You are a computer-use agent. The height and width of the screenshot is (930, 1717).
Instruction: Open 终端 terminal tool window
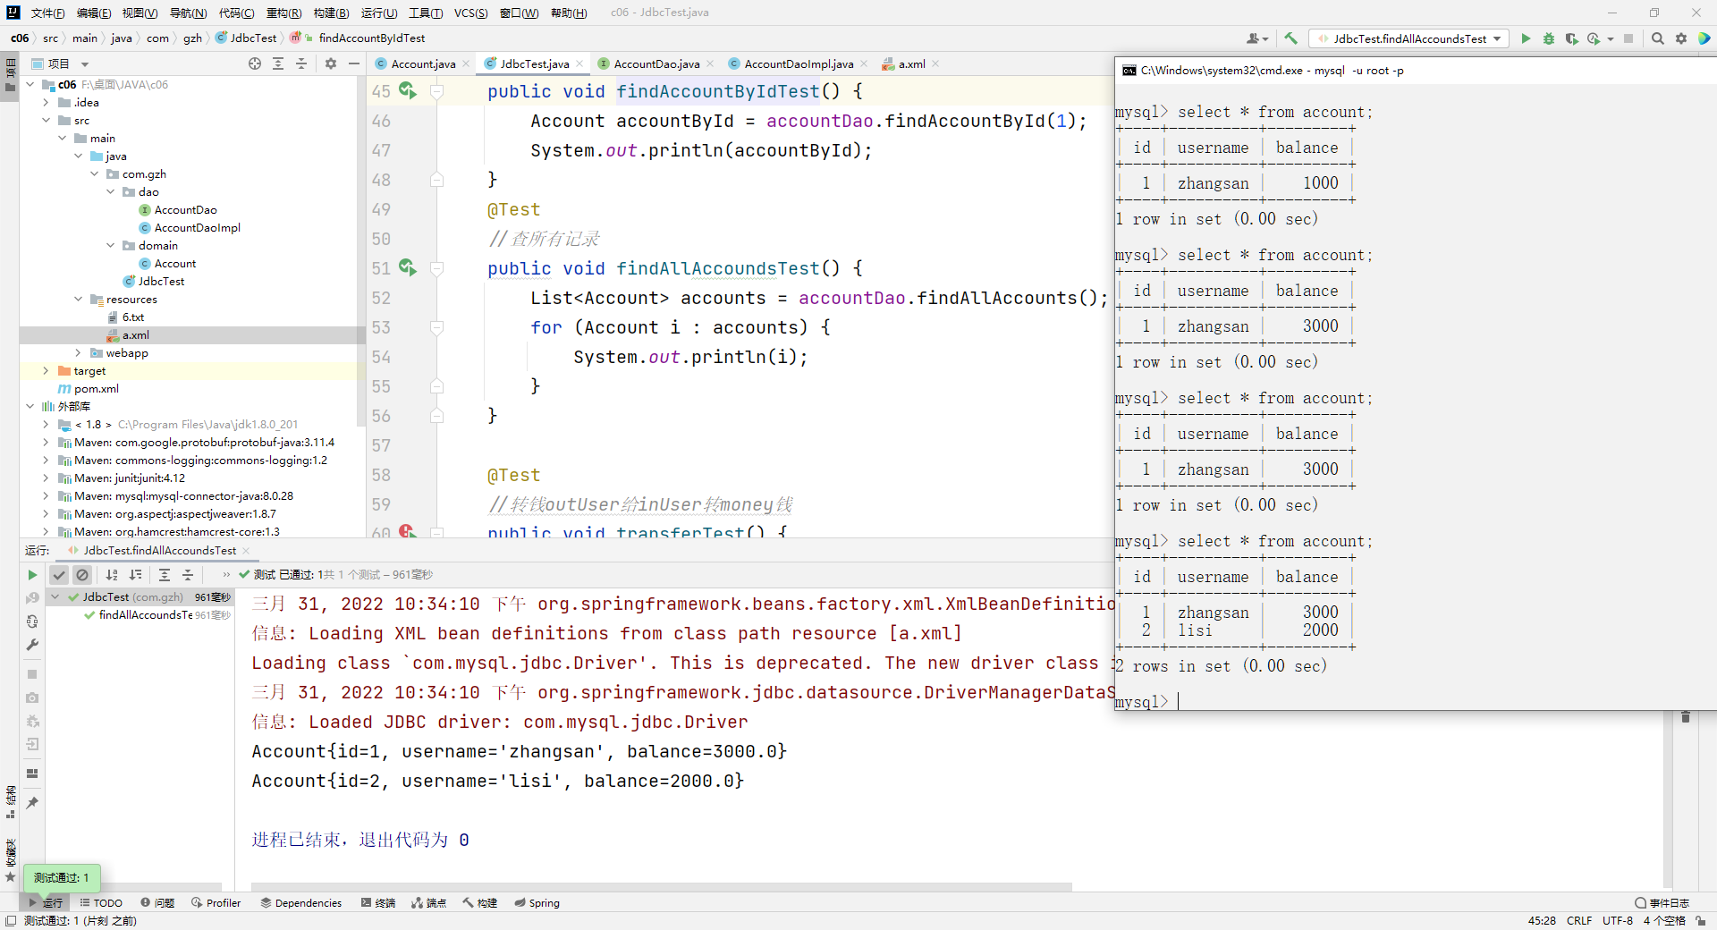(377, 903)
